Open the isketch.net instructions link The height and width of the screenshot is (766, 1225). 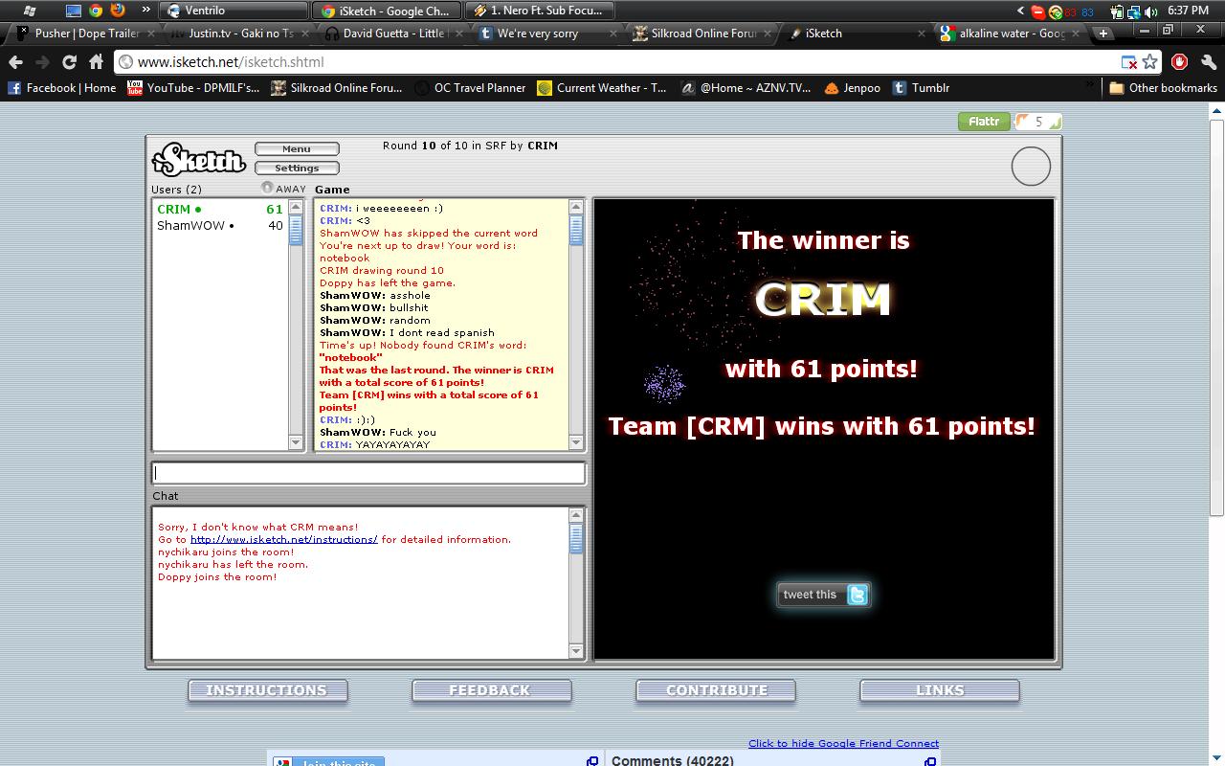[x=283, y=540]
